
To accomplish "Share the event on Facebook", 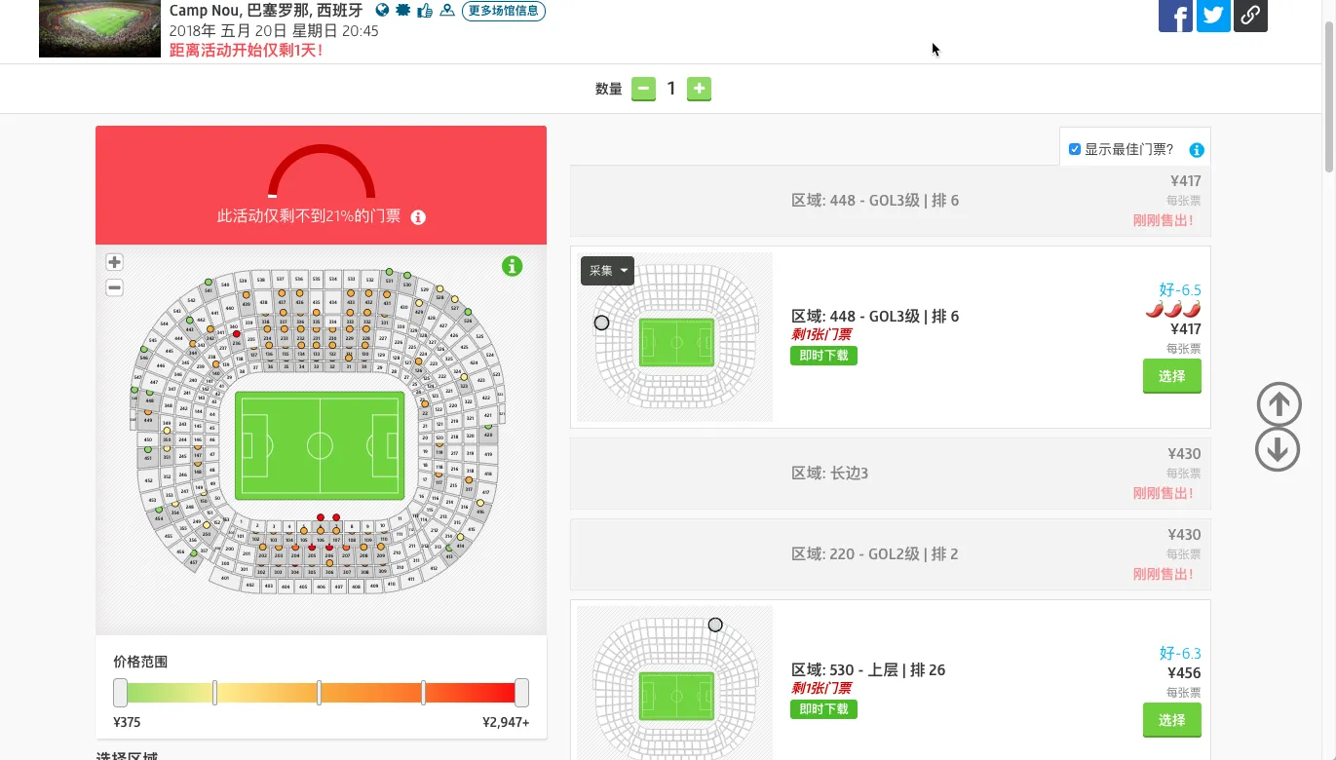I will click(x=1175, y=15).
